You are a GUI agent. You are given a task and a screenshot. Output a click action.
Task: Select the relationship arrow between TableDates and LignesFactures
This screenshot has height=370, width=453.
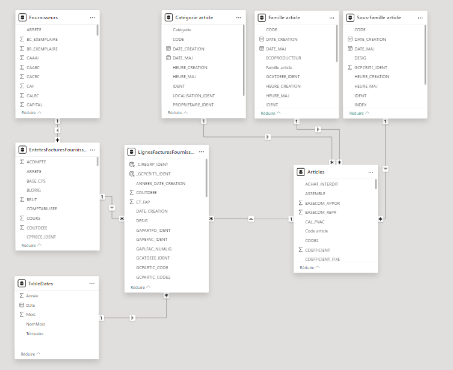[132, 317]
